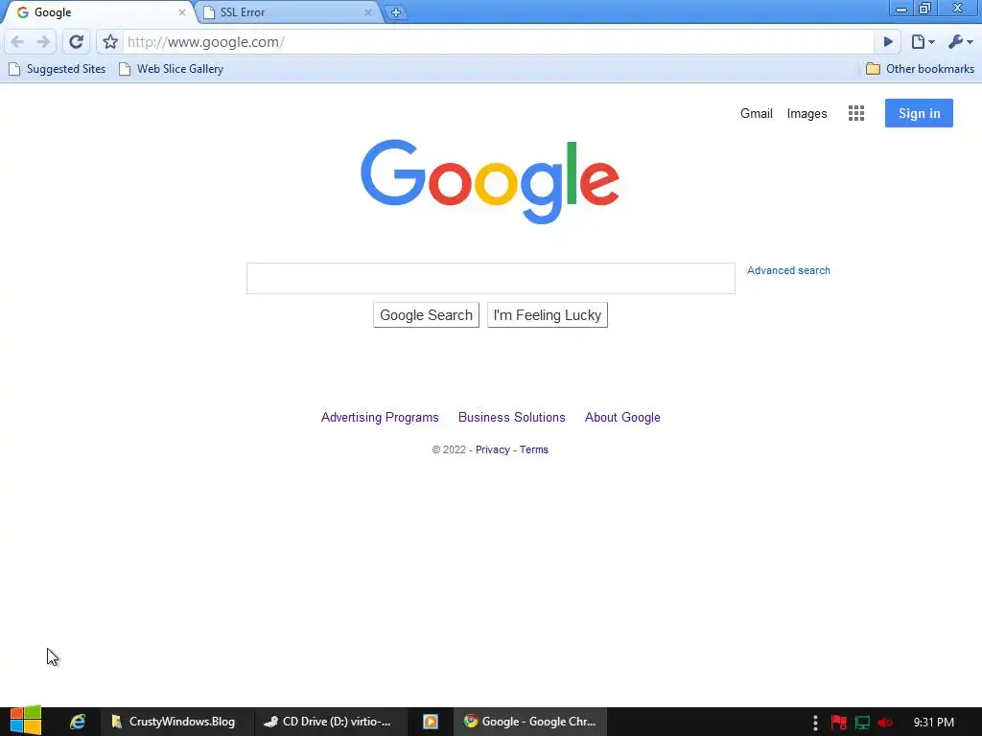Open the wrench settings menu
This screenshot has width=982, height=736.
click(960, 42)
